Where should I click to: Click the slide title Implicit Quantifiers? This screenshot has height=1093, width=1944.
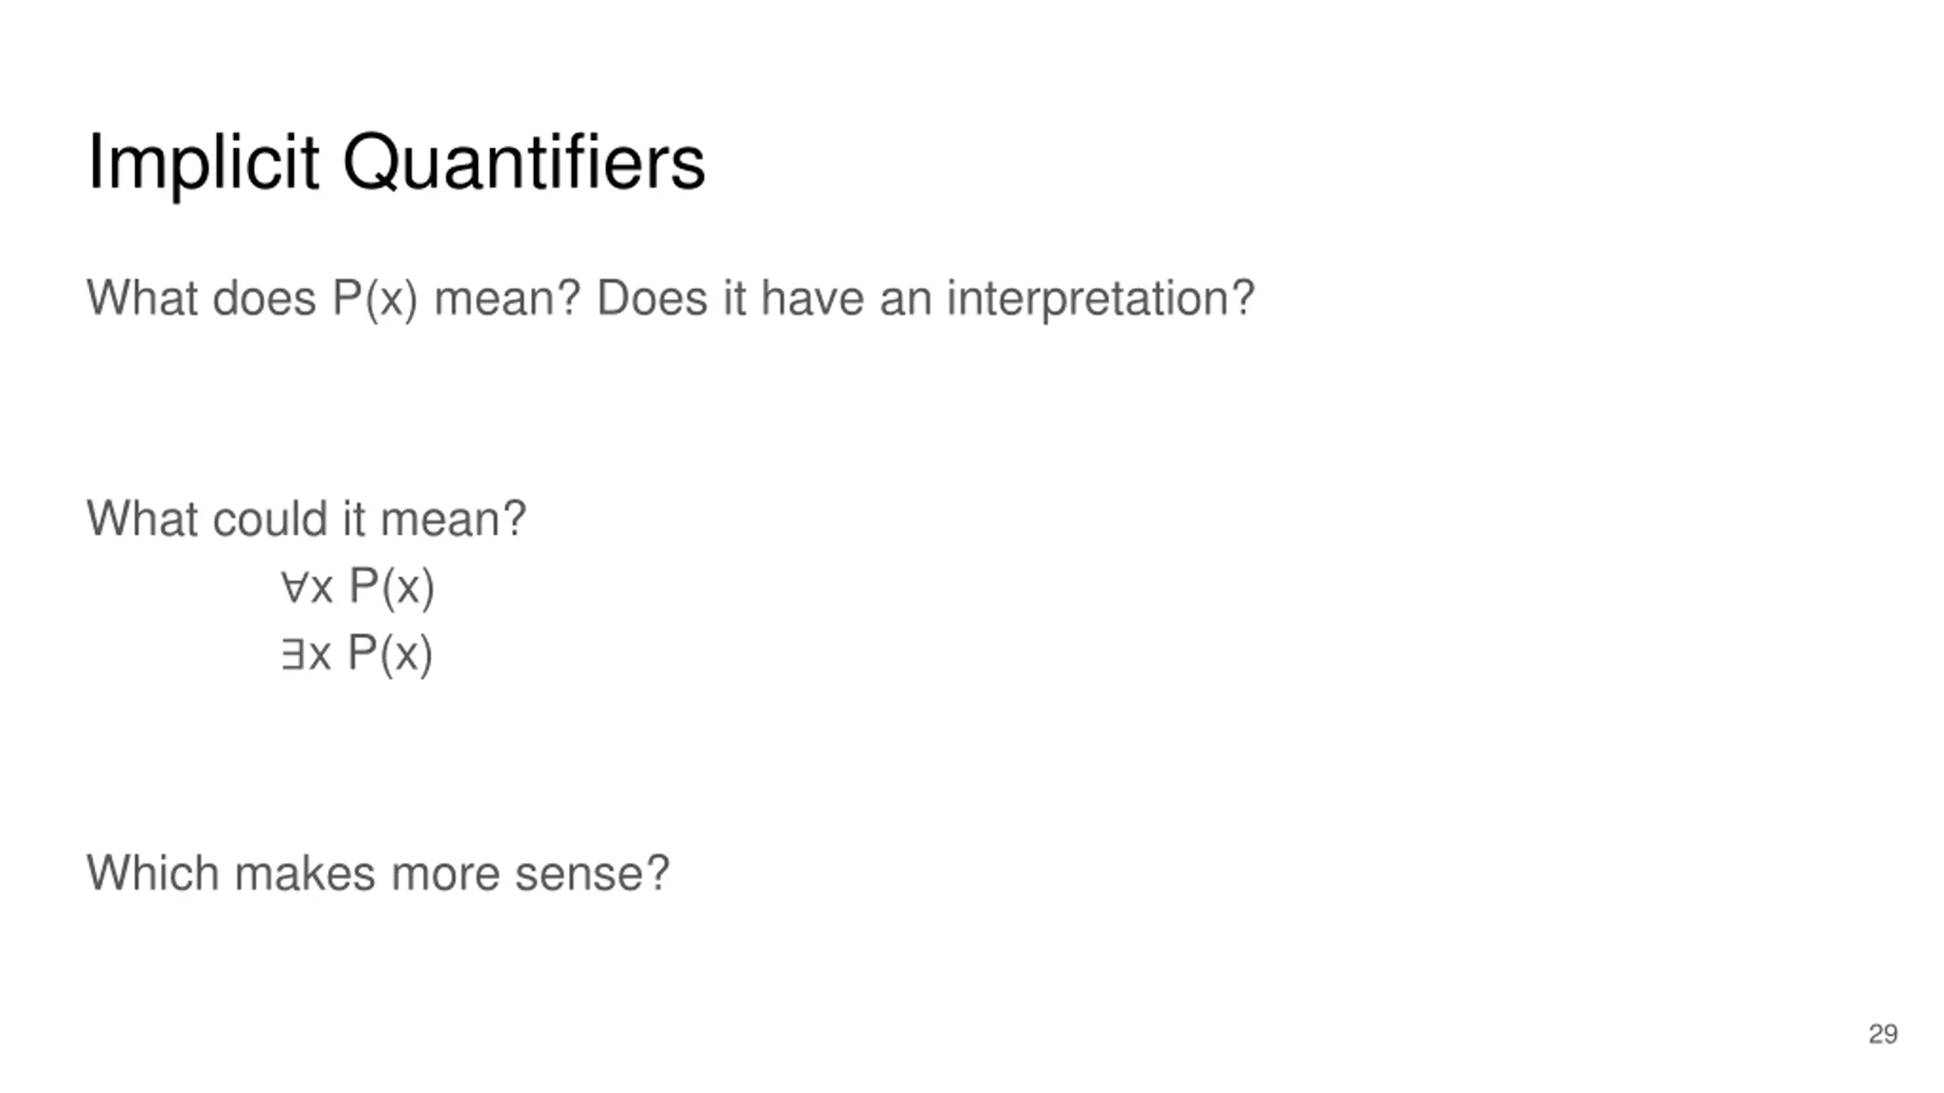pyautogui.click(x=396, y=162)
